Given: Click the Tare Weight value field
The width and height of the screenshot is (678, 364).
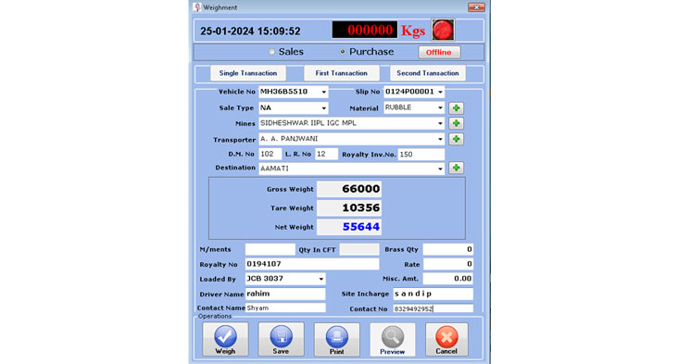Looking at the screenshot, I should (349, 208).
